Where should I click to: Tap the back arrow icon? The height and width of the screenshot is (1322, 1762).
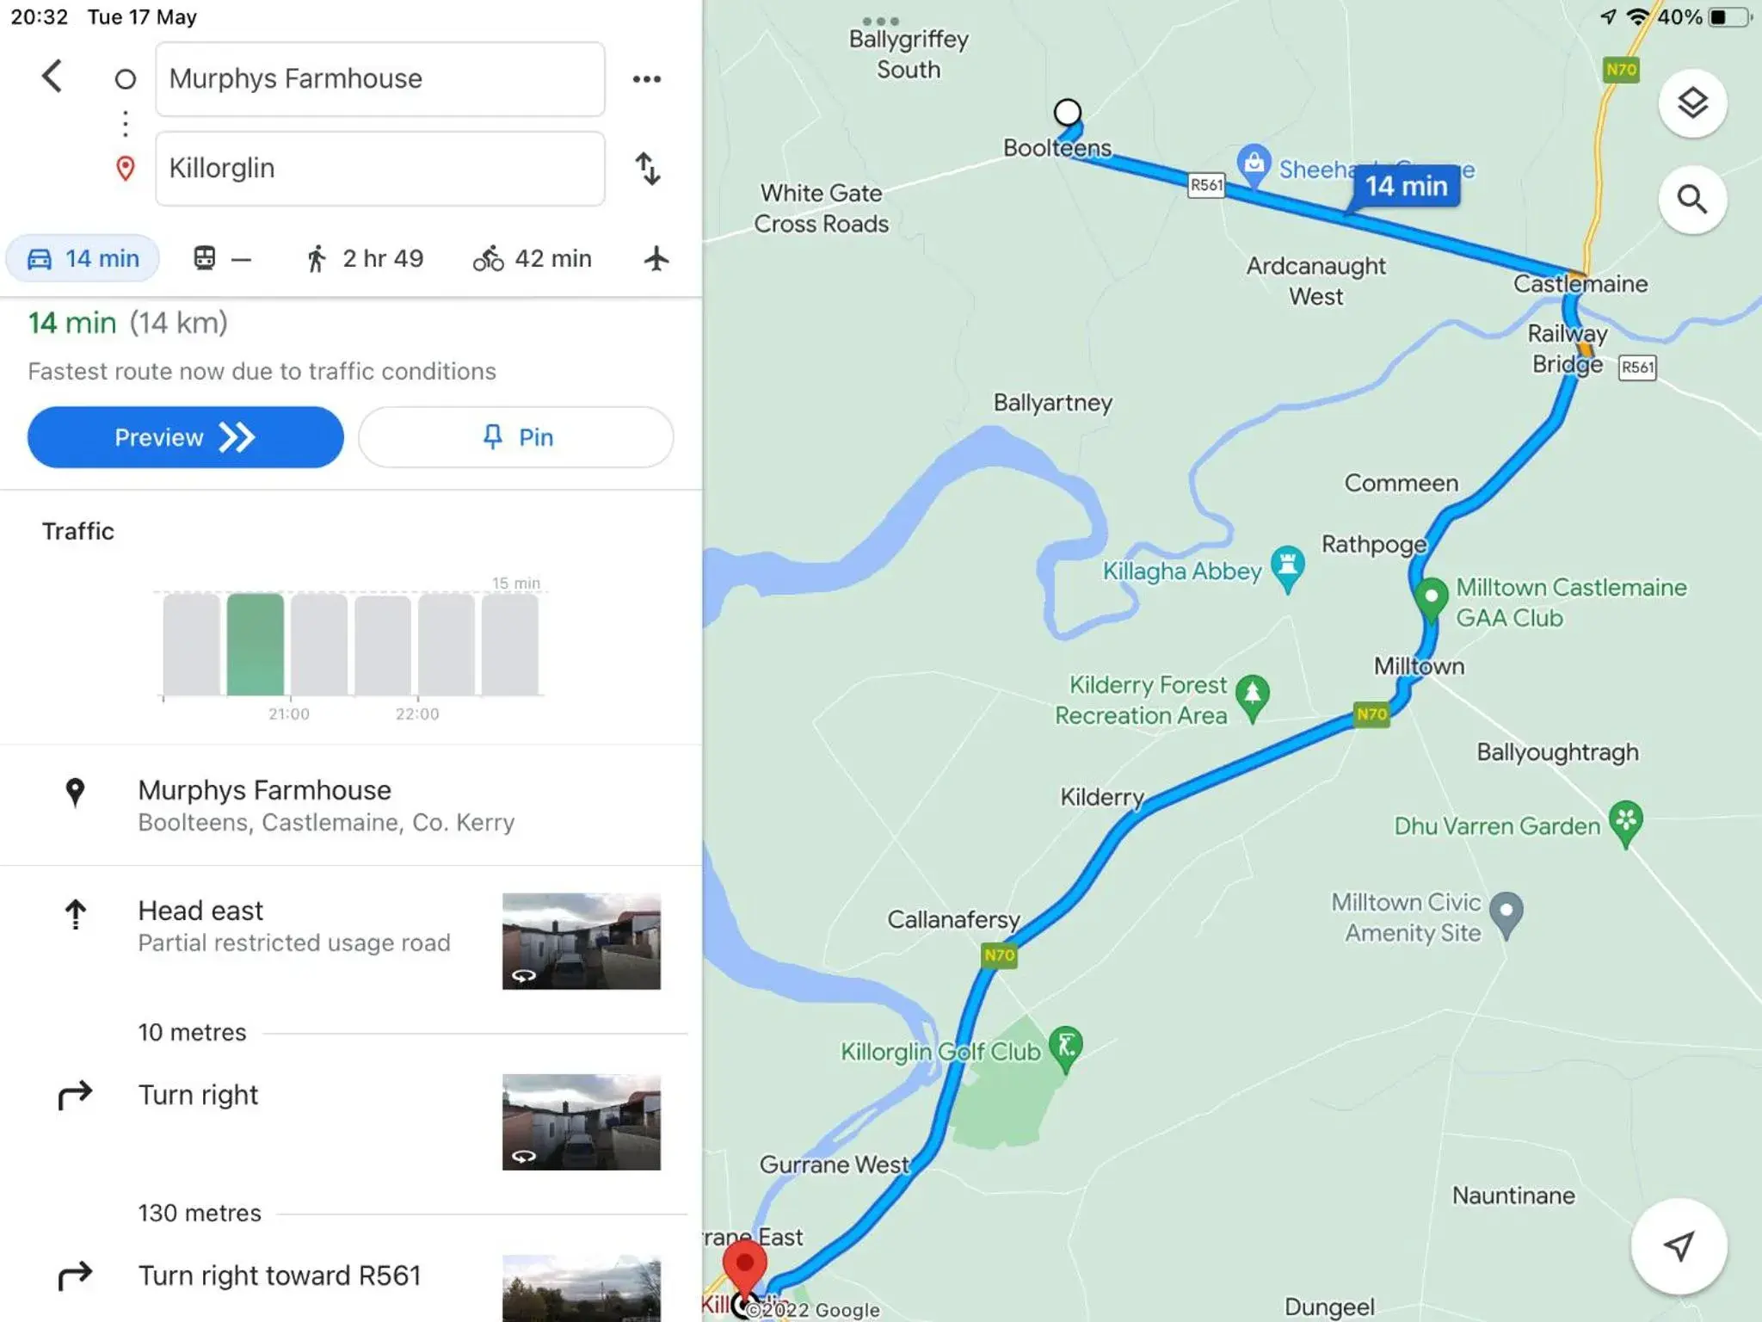52,77
